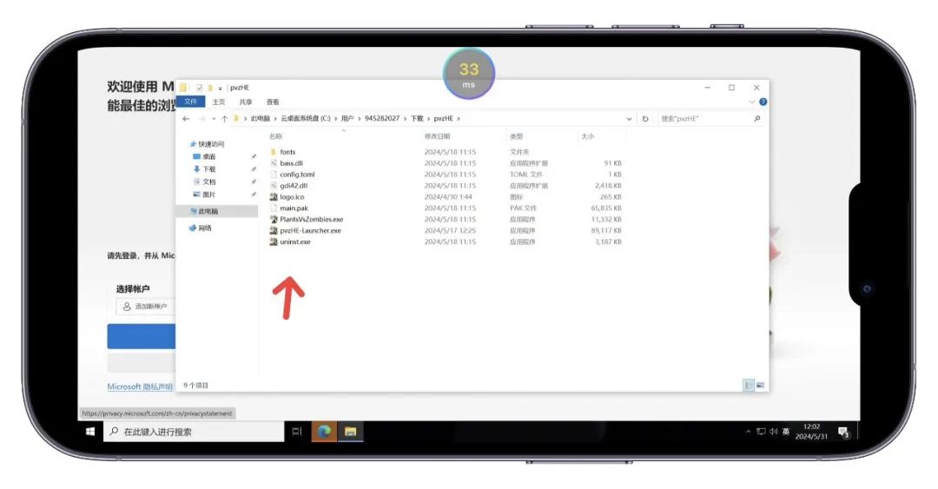The image size is (938, 489).
Task: Select the bass.dll file
Action: point(291,163)
